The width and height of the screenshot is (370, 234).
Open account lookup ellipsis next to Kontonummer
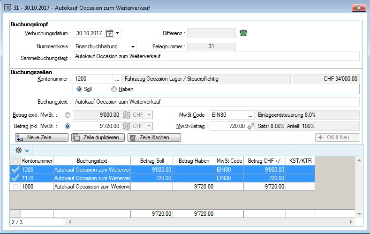click(x=117, y=79)
